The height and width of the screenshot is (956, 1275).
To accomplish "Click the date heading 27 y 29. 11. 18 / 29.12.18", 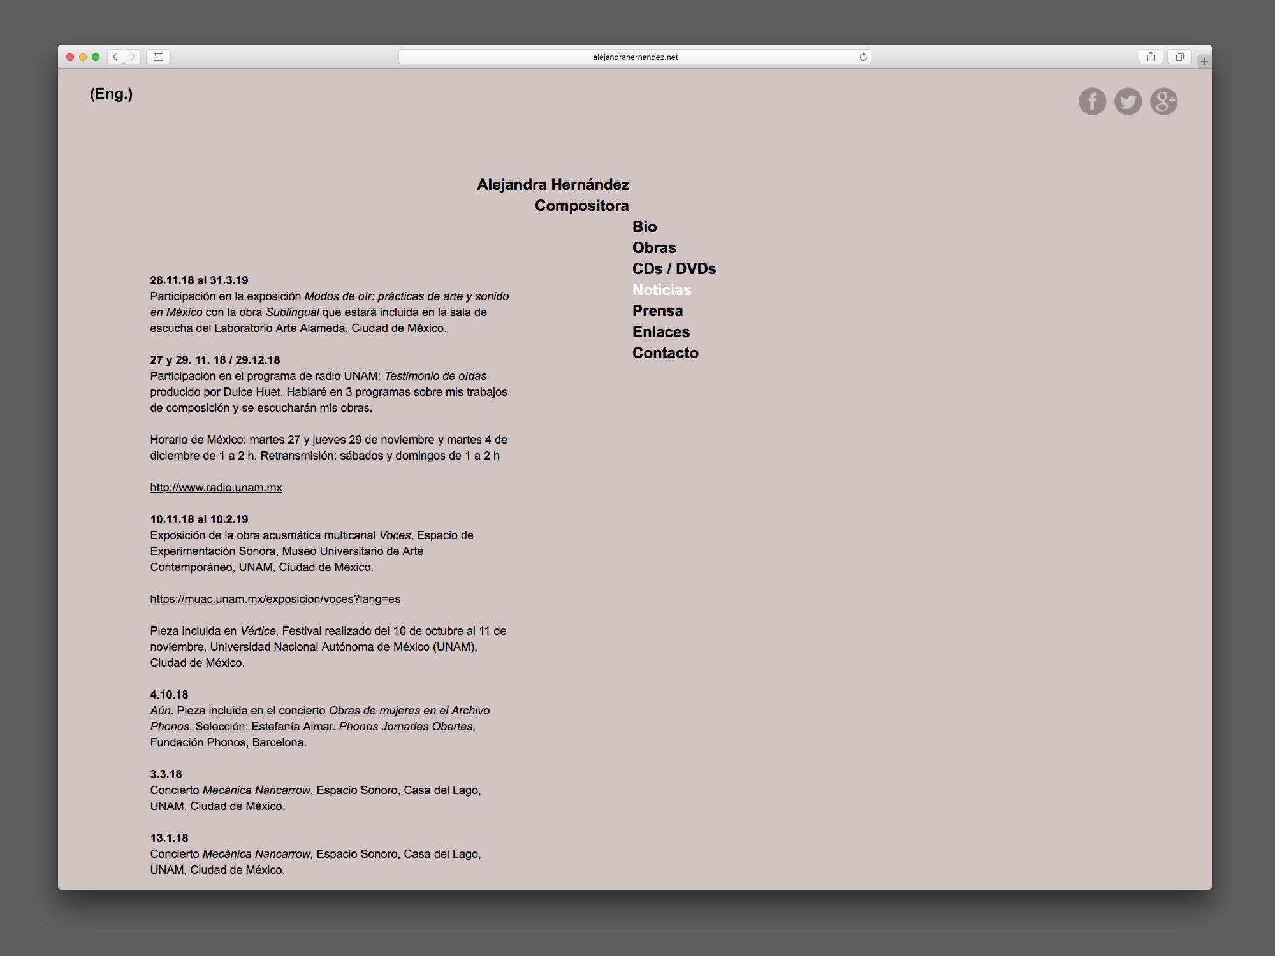I will pos(215,360).
